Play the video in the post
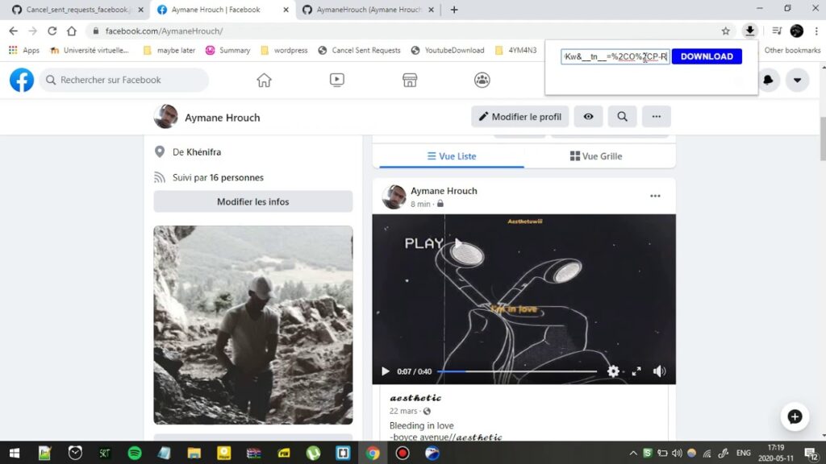 pos(385,371)
